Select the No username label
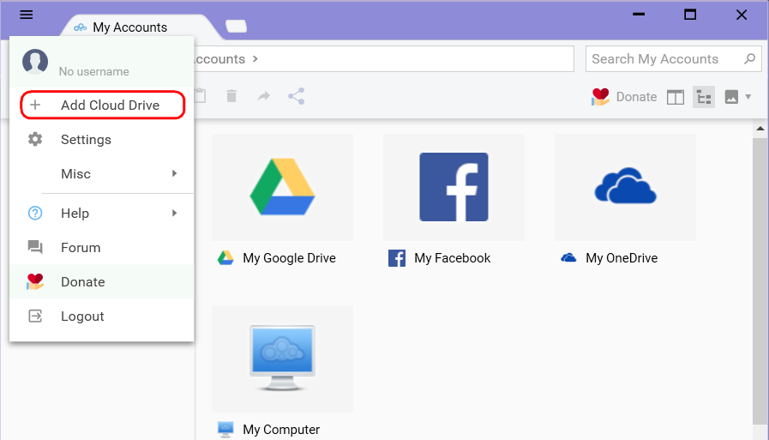The width and height of the screenshot is (769, 440). (93, 71)
